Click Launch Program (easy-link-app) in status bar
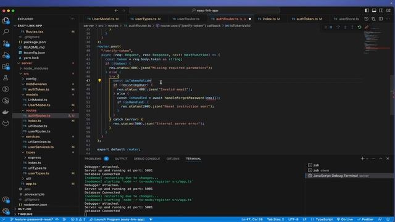 point(117,220)
